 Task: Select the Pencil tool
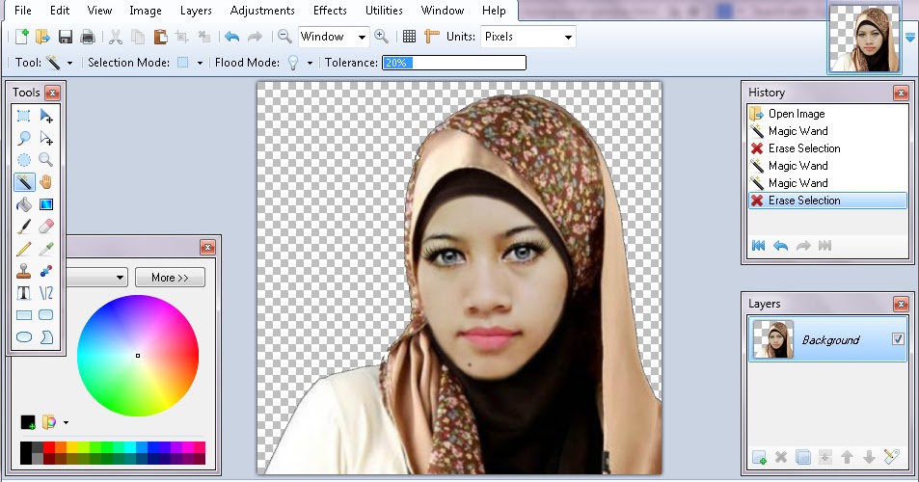tap(23, 249)
